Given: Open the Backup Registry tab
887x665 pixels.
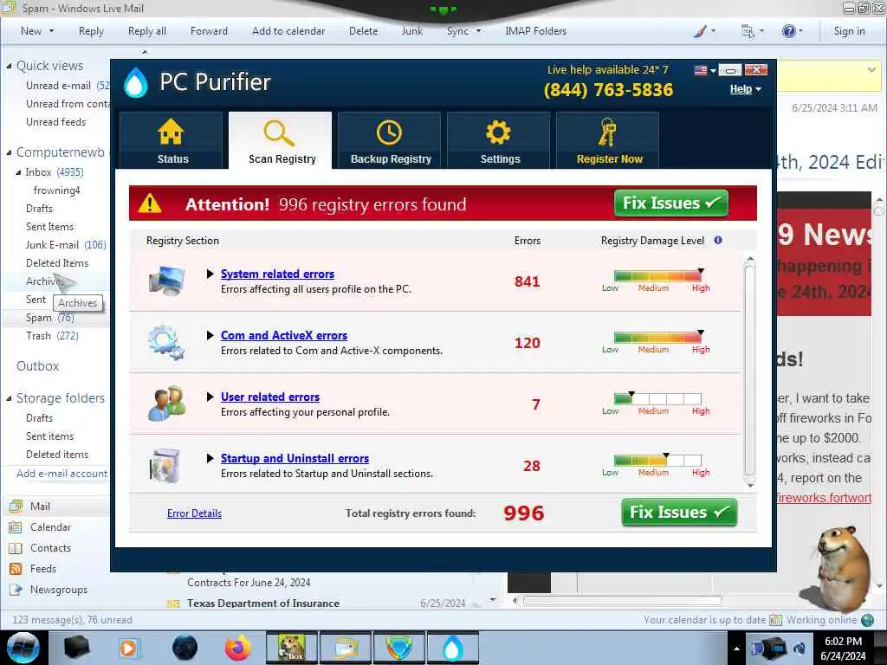Looking at the screenshot, I should pos(390,140).
